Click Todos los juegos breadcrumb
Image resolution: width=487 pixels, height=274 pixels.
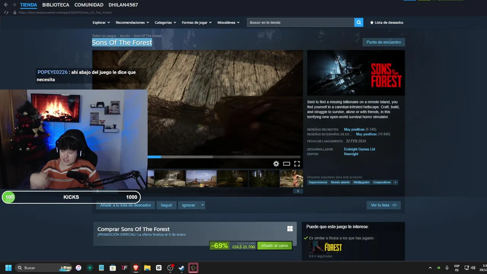point(104,36)
